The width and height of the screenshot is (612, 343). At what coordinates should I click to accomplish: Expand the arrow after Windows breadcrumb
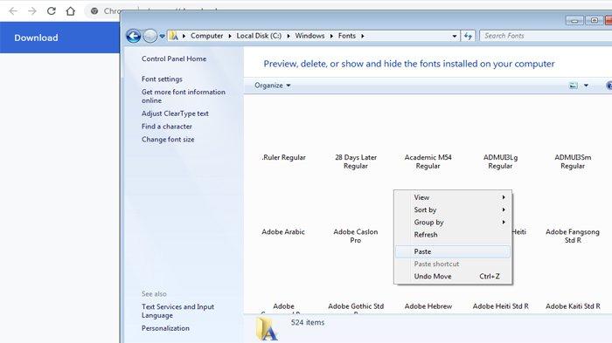[331, 36]
